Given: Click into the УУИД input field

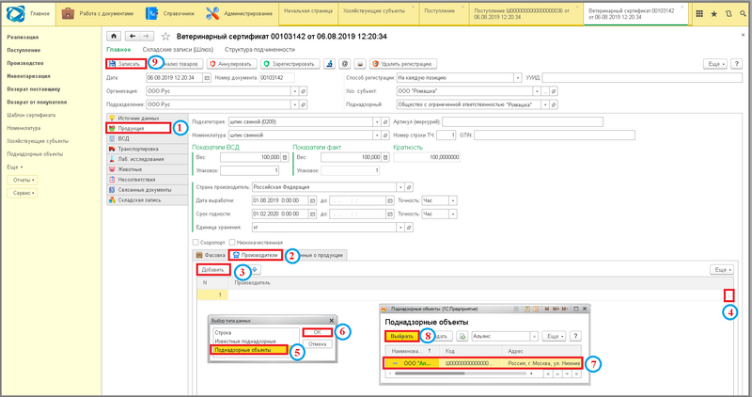Looking at the screenshot, I should click(x=642, y=78).
